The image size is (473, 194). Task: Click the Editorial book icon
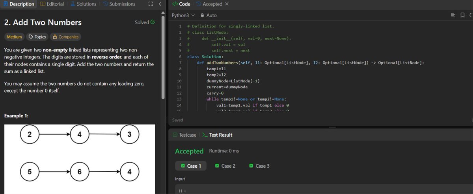pos(43,4)
